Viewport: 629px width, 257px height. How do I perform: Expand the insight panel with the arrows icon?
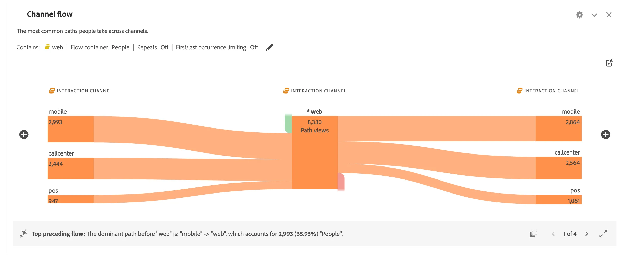coord(603,234)
